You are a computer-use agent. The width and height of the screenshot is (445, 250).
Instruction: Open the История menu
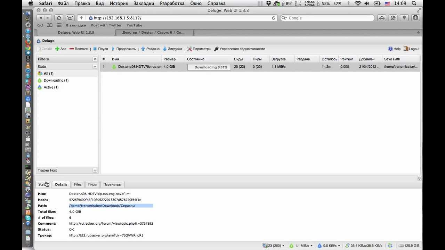pyautogui.click(x=119, y=3)
